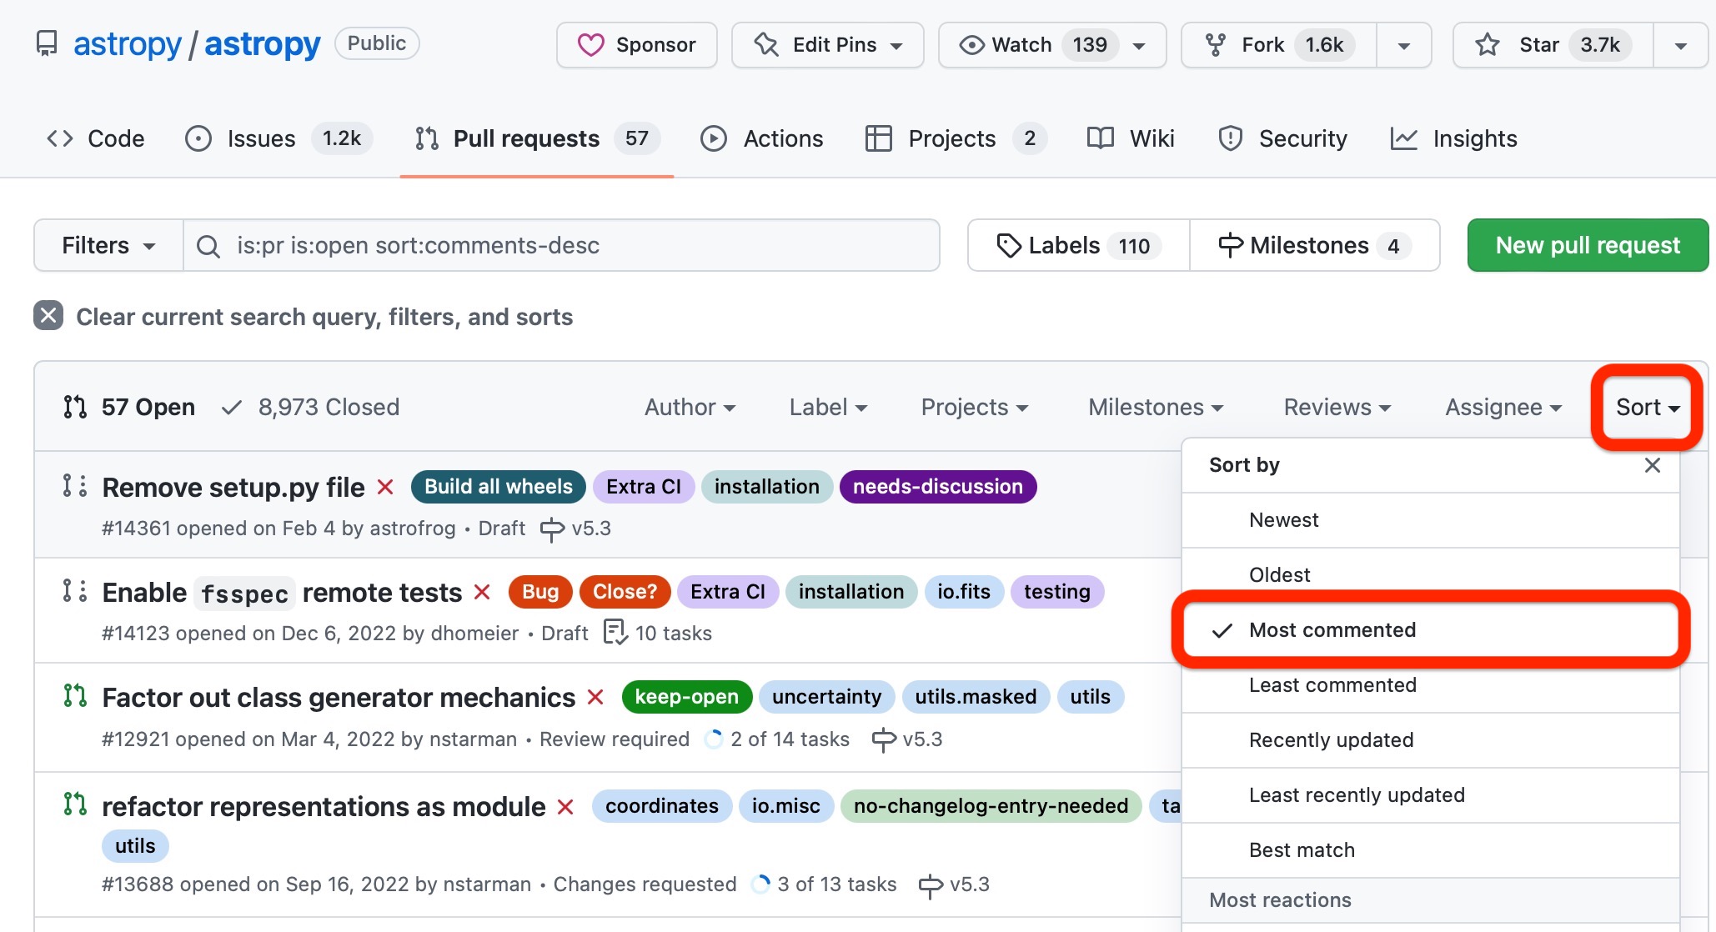Select Recently updated sort option

pos(1331,740)
